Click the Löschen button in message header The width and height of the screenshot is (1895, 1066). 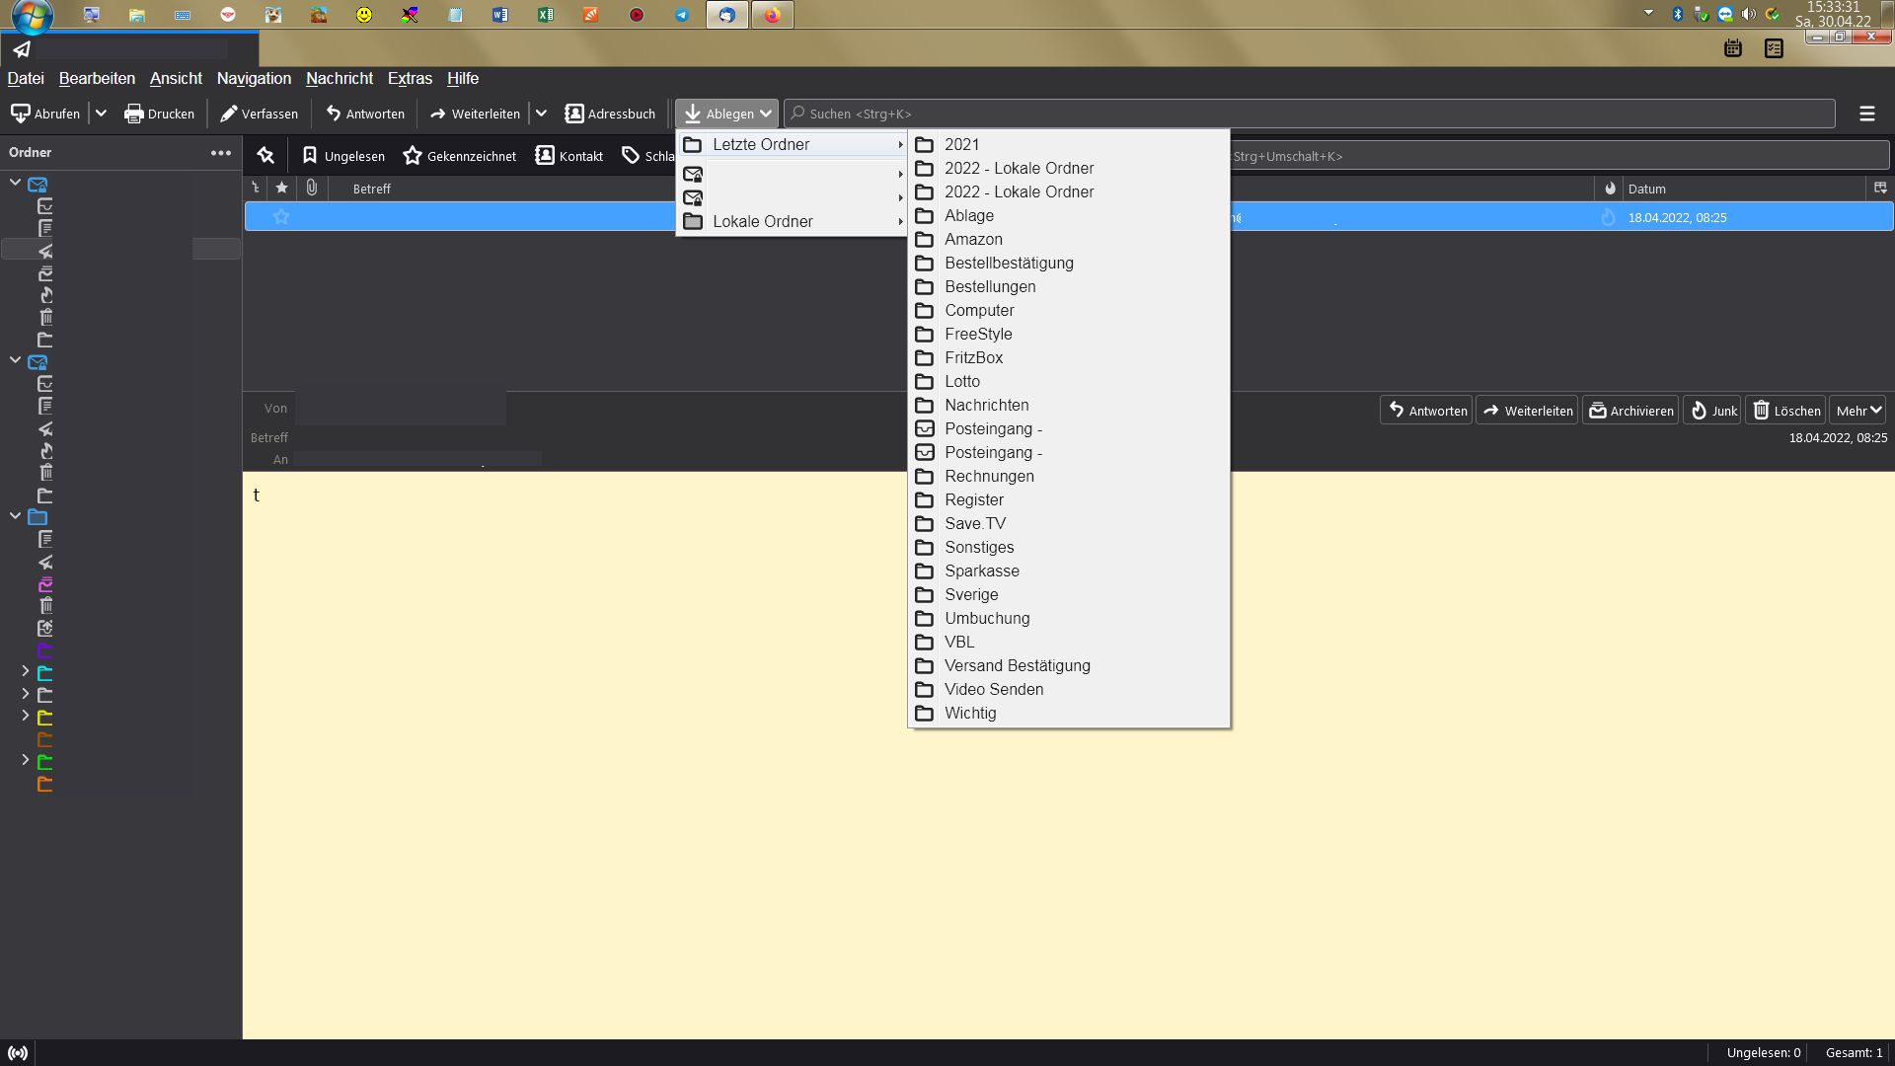click(x=1785, y=411)
